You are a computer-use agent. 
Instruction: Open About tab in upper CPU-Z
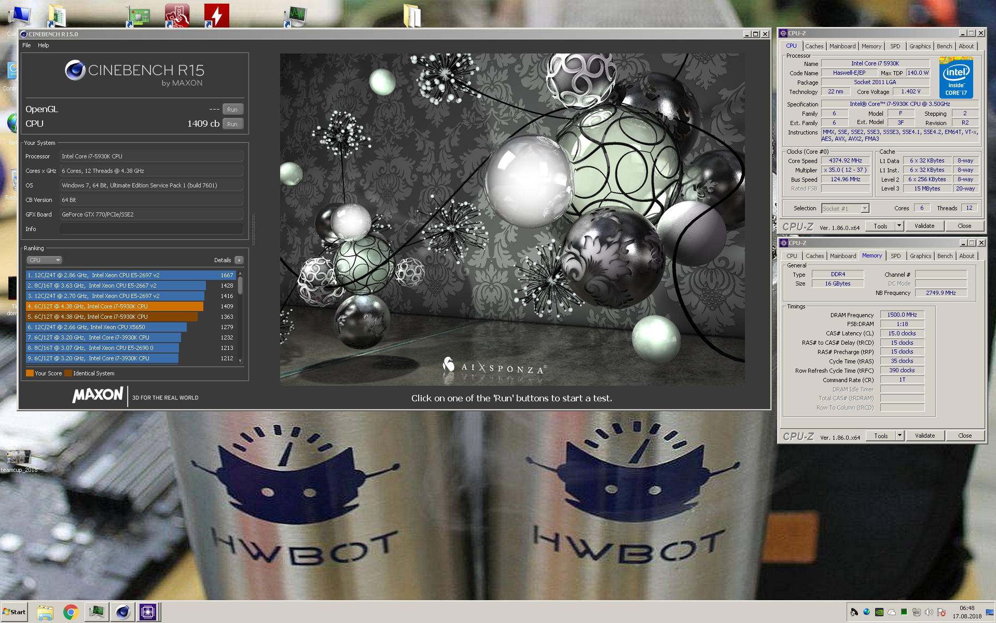(x=966, y=46)
